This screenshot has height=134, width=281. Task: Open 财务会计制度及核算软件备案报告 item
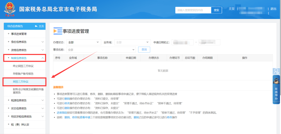[x=28, y=91]
